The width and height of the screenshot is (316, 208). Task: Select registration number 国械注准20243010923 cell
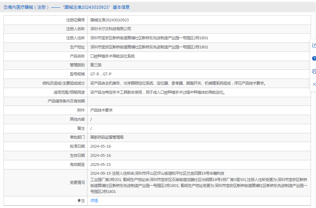pos(109,20)
